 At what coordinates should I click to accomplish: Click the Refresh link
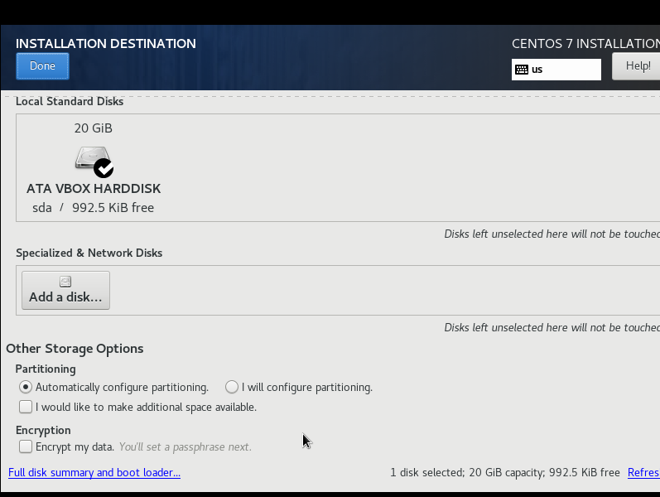pyautogui.click(x=643, y=473)
